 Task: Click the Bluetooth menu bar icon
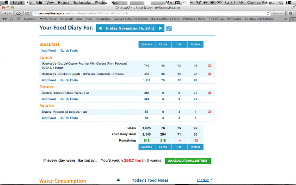coord(191,3)
